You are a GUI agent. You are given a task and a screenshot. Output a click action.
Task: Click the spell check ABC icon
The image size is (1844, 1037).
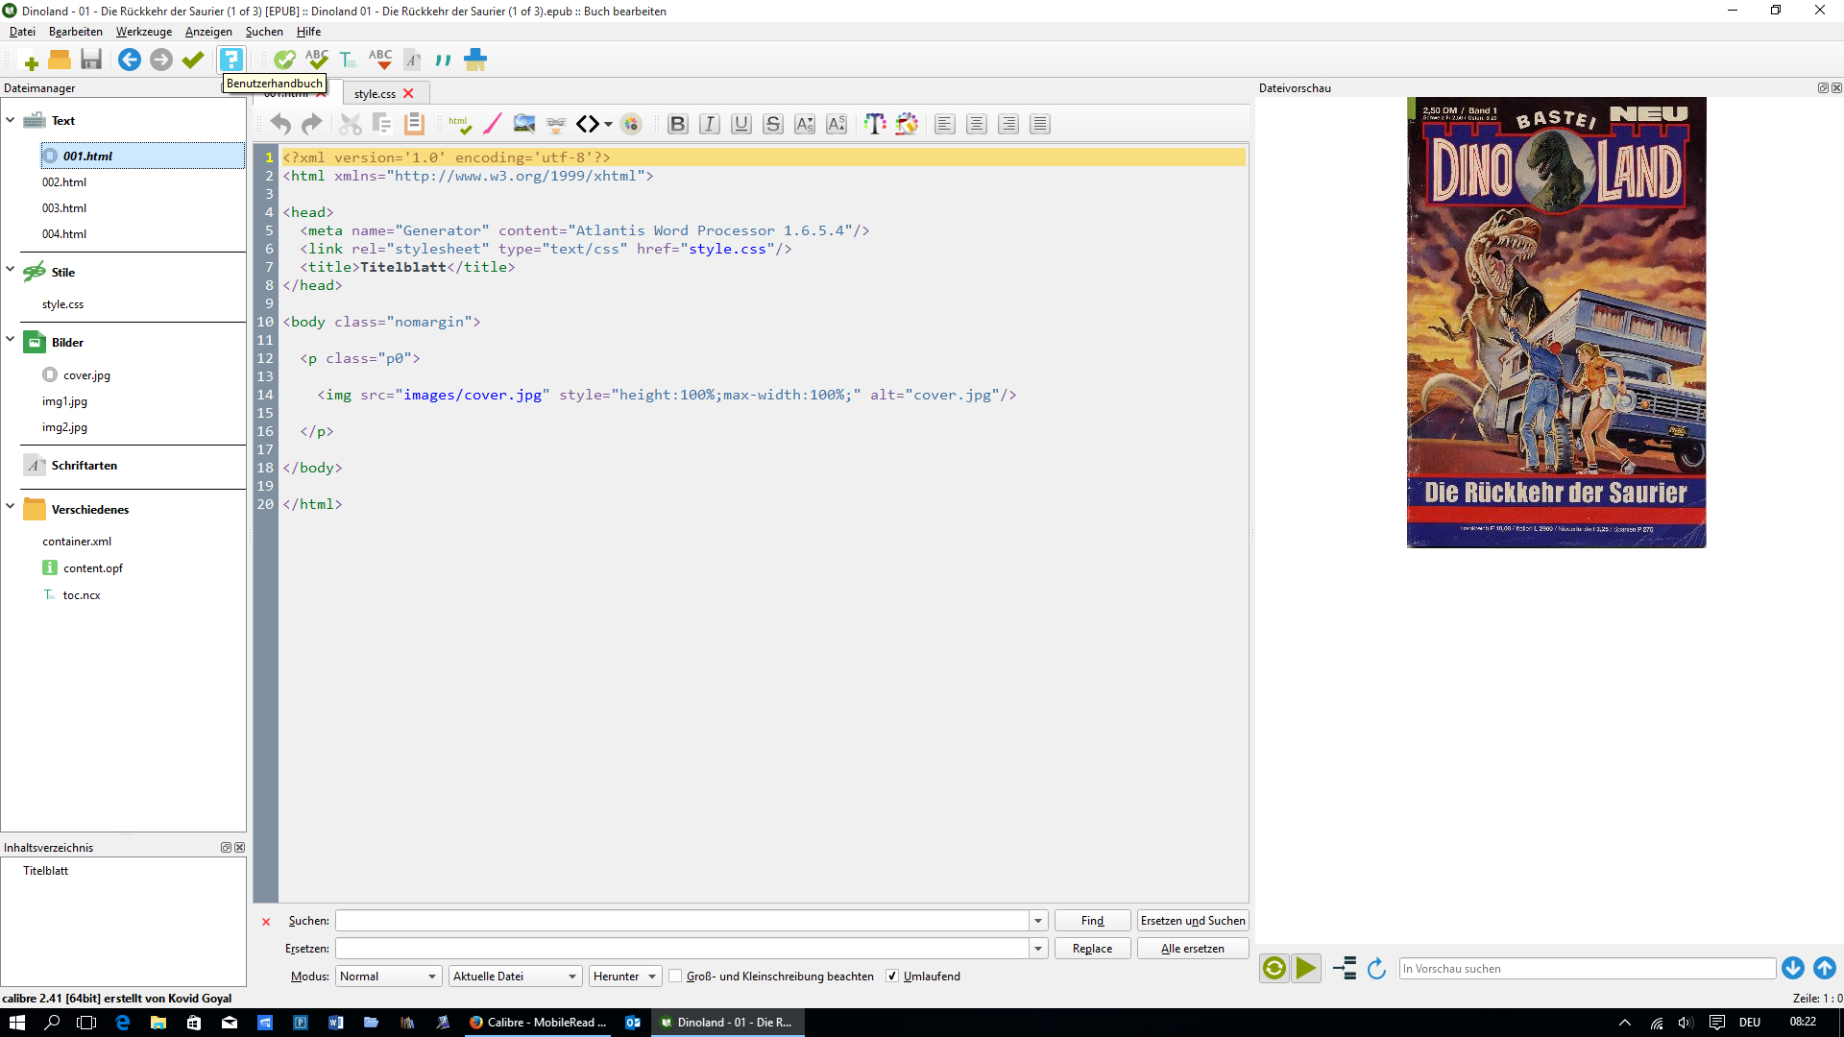tap(317, 60)
